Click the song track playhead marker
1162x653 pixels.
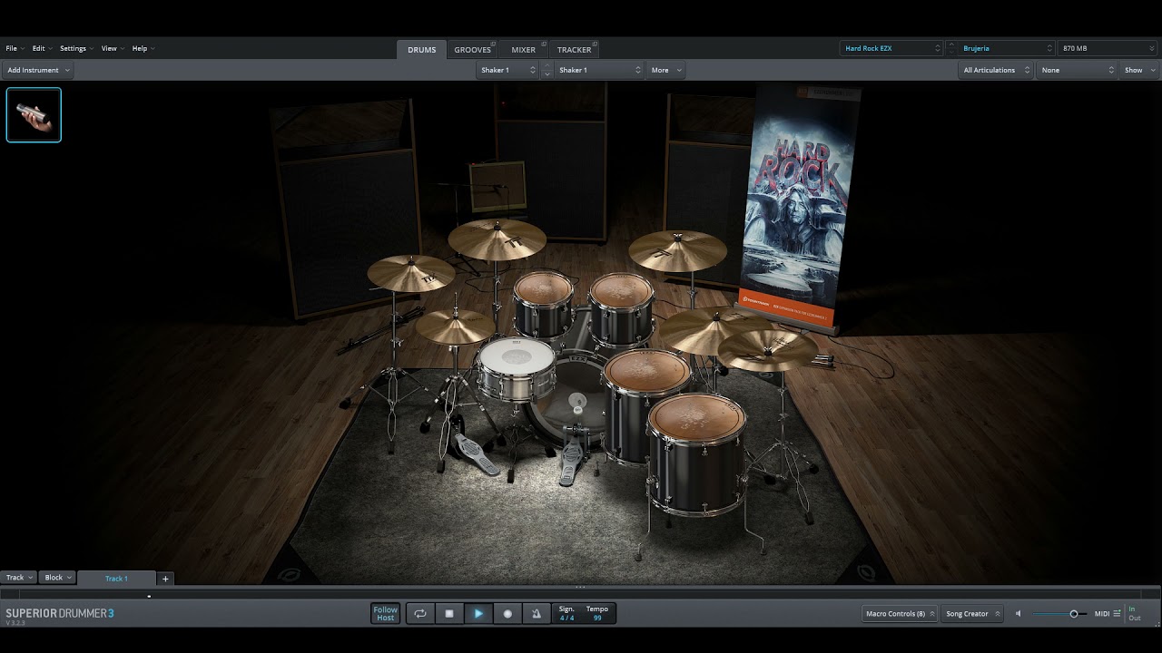[x=149, y=596]
